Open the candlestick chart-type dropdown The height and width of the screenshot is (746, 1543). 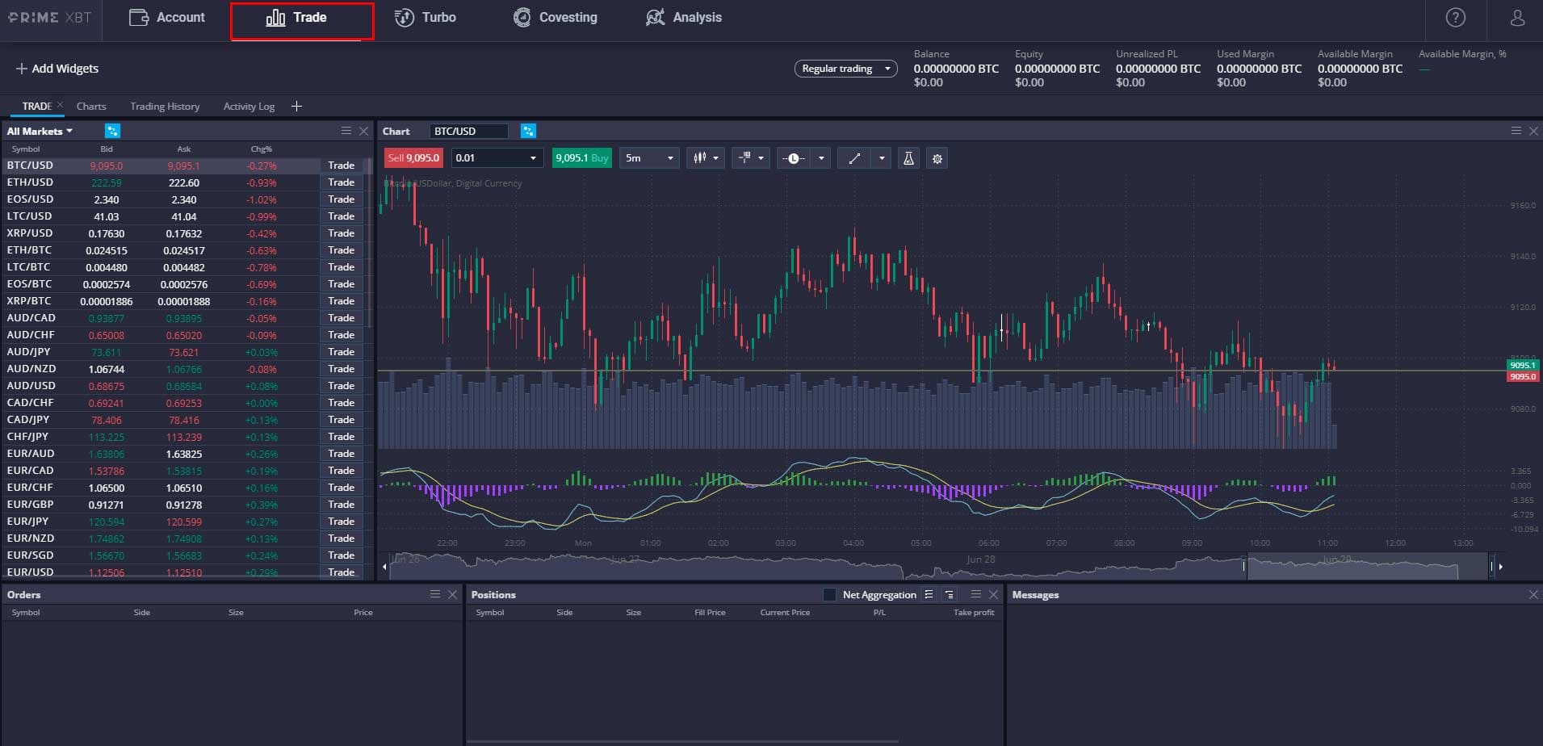tap(705, 158)
